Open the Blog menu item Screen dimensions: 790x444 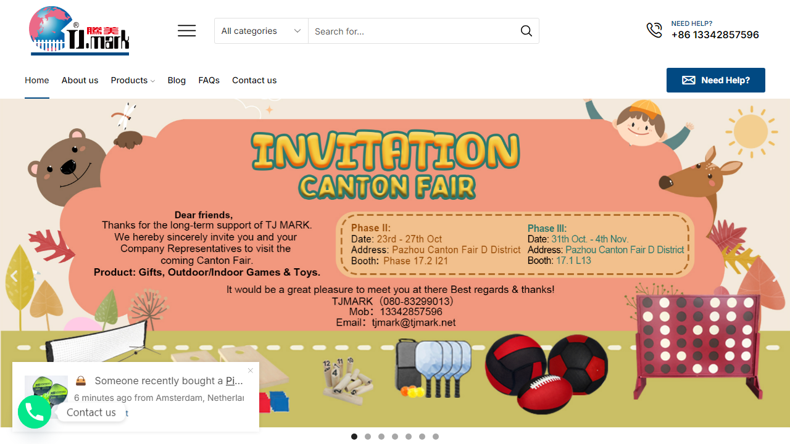[177, 80]
